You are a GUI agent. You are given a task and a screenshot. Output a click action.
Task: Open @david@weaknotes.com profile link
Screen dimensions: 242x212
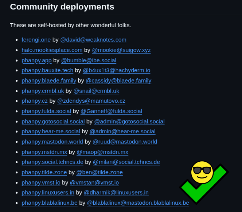[93, 40]
